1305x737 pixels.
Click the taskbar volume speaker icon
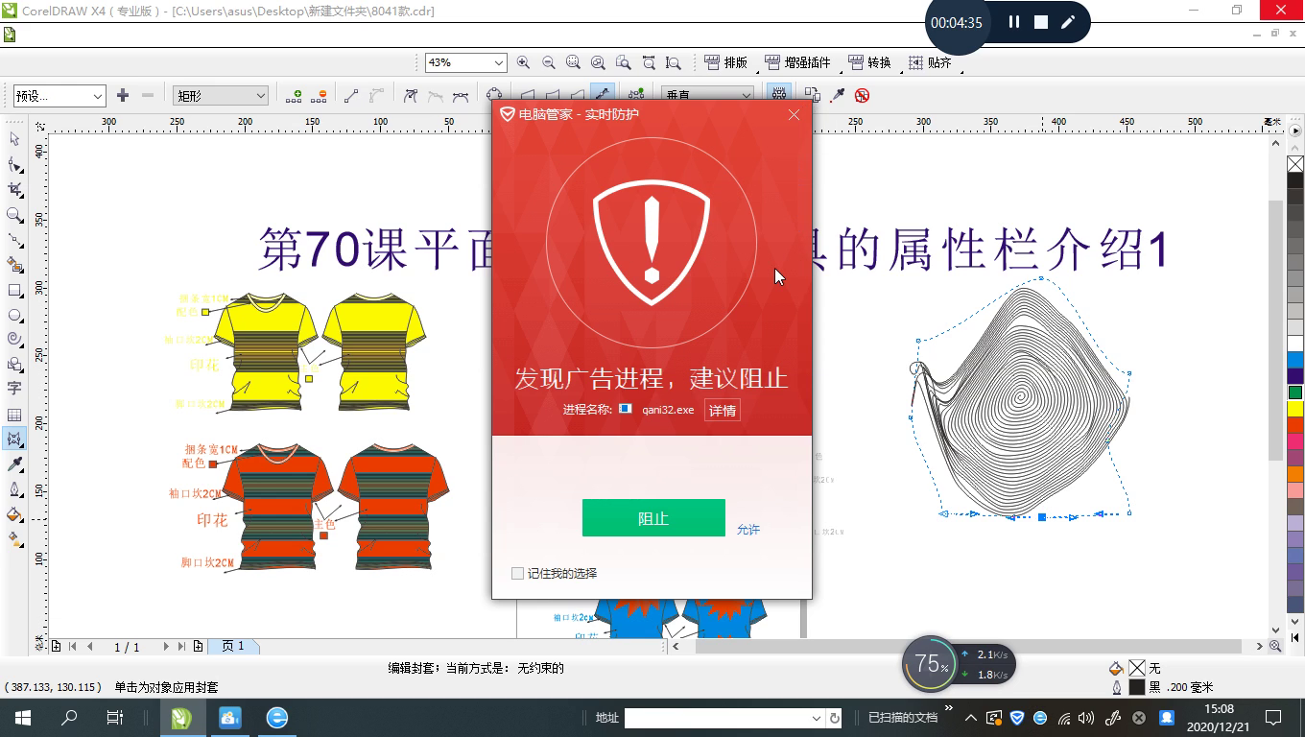point(1086,718)
